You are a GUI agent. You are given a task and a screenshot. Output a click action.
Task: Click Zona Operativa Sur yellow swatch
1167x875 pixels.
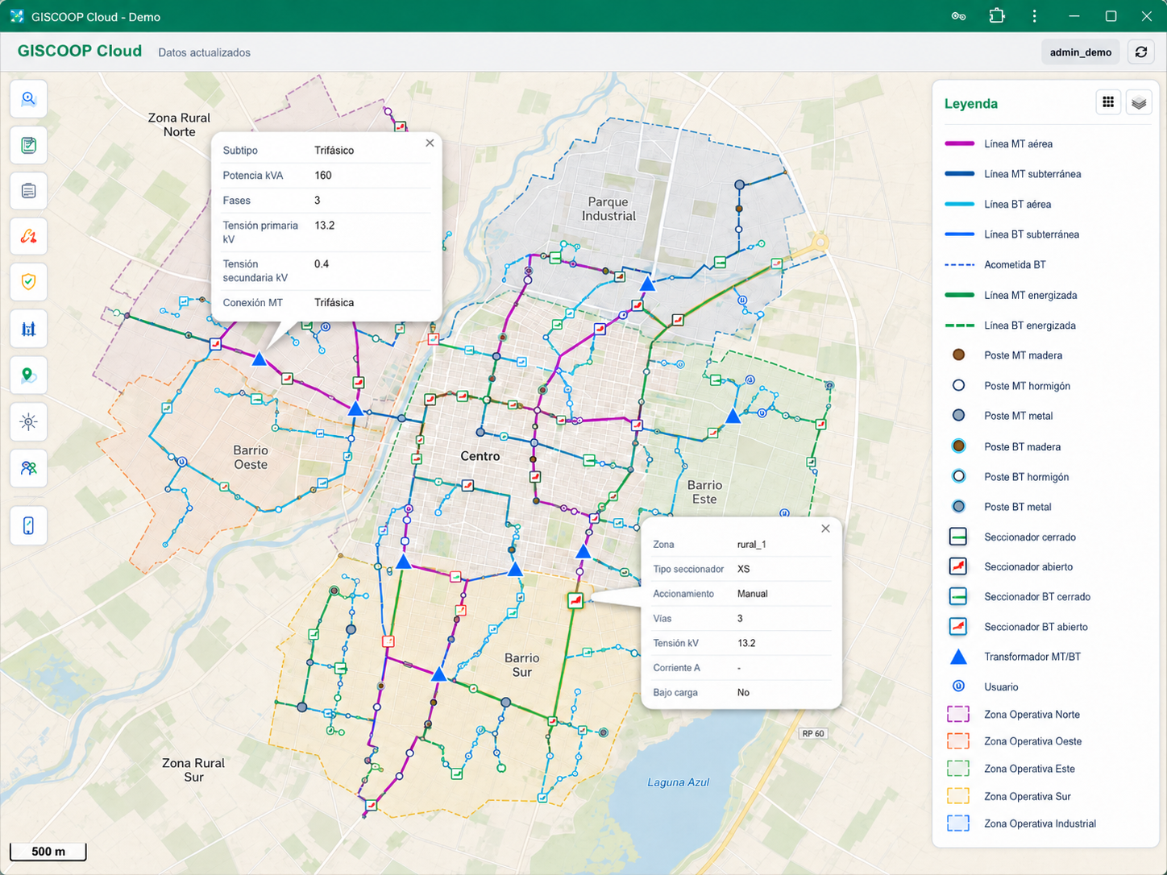click(958, 796)
